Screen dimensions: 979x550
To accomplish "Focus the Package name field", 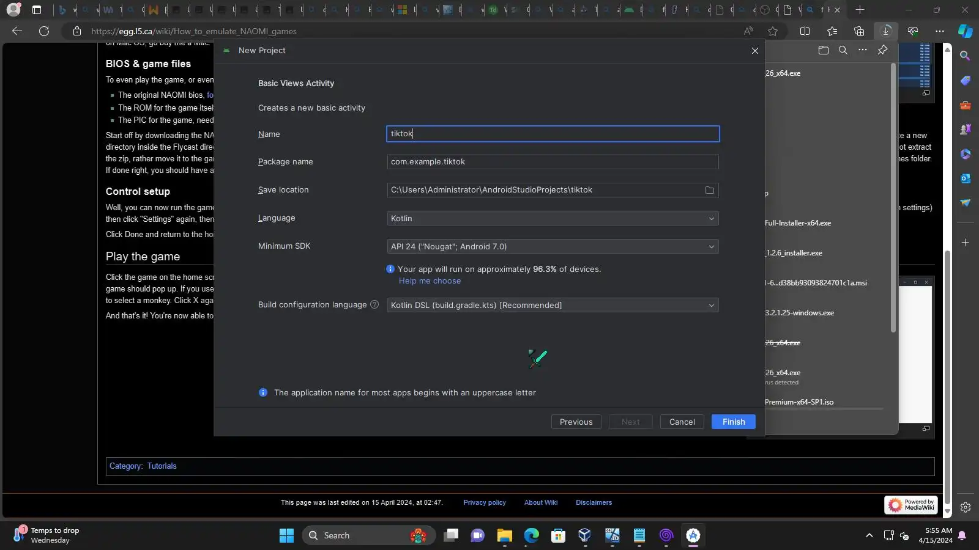I will point(553,162).
